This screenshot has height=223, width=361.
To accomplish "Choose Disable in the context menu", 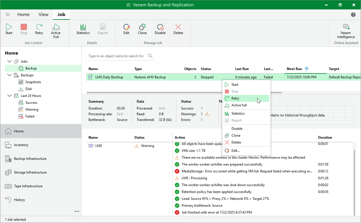I will 246,129.
